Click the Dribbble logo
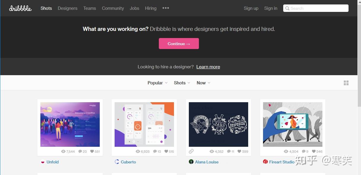This screenshot has height=175, width=361. 20,8
